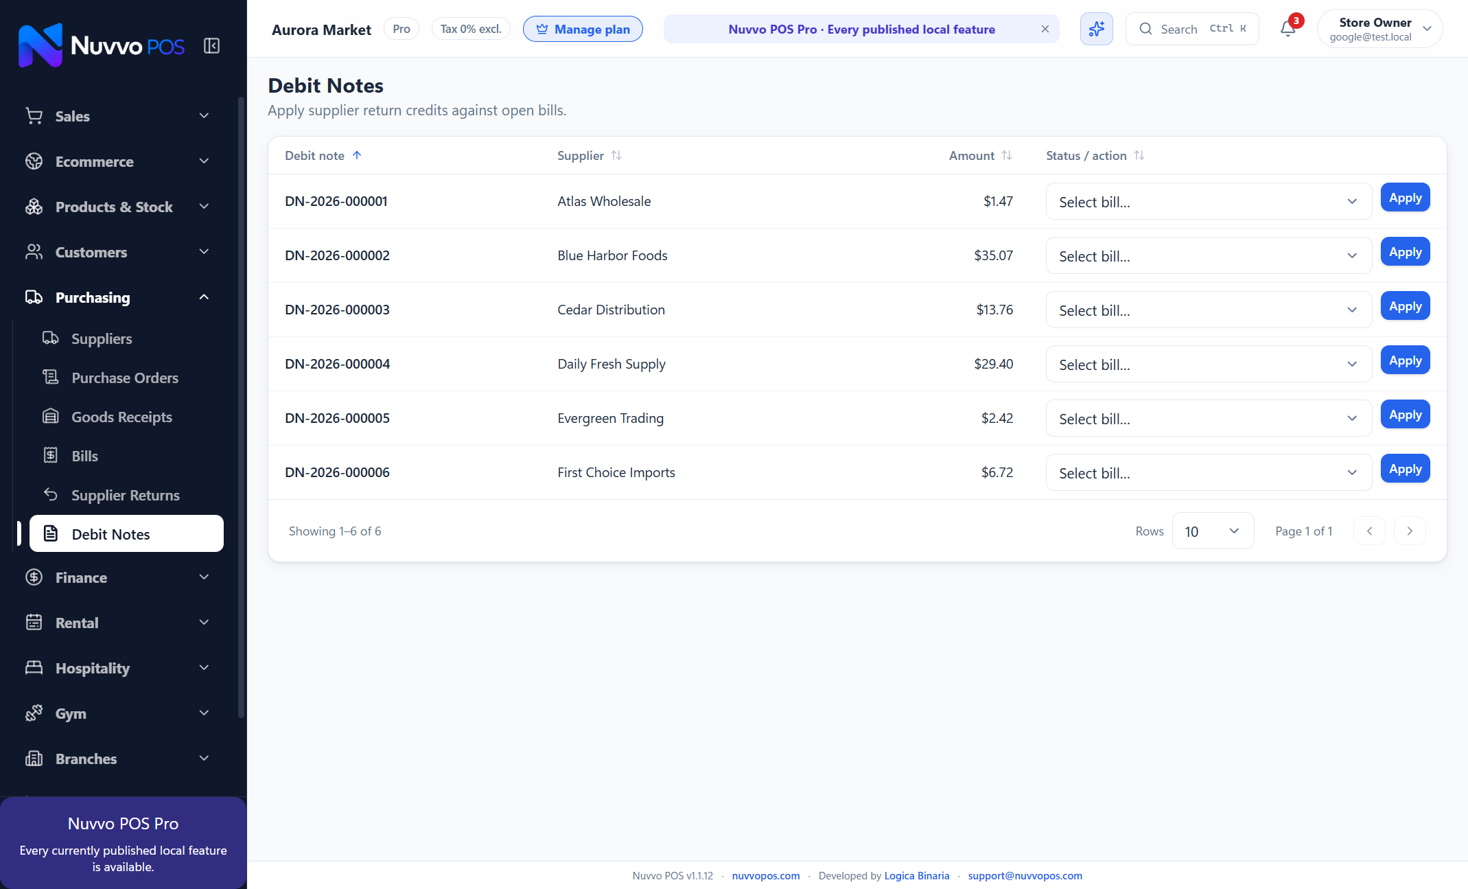1468x889 pixels.
Task: Click the Ecommerce globe icon
Action: point(34,161)
